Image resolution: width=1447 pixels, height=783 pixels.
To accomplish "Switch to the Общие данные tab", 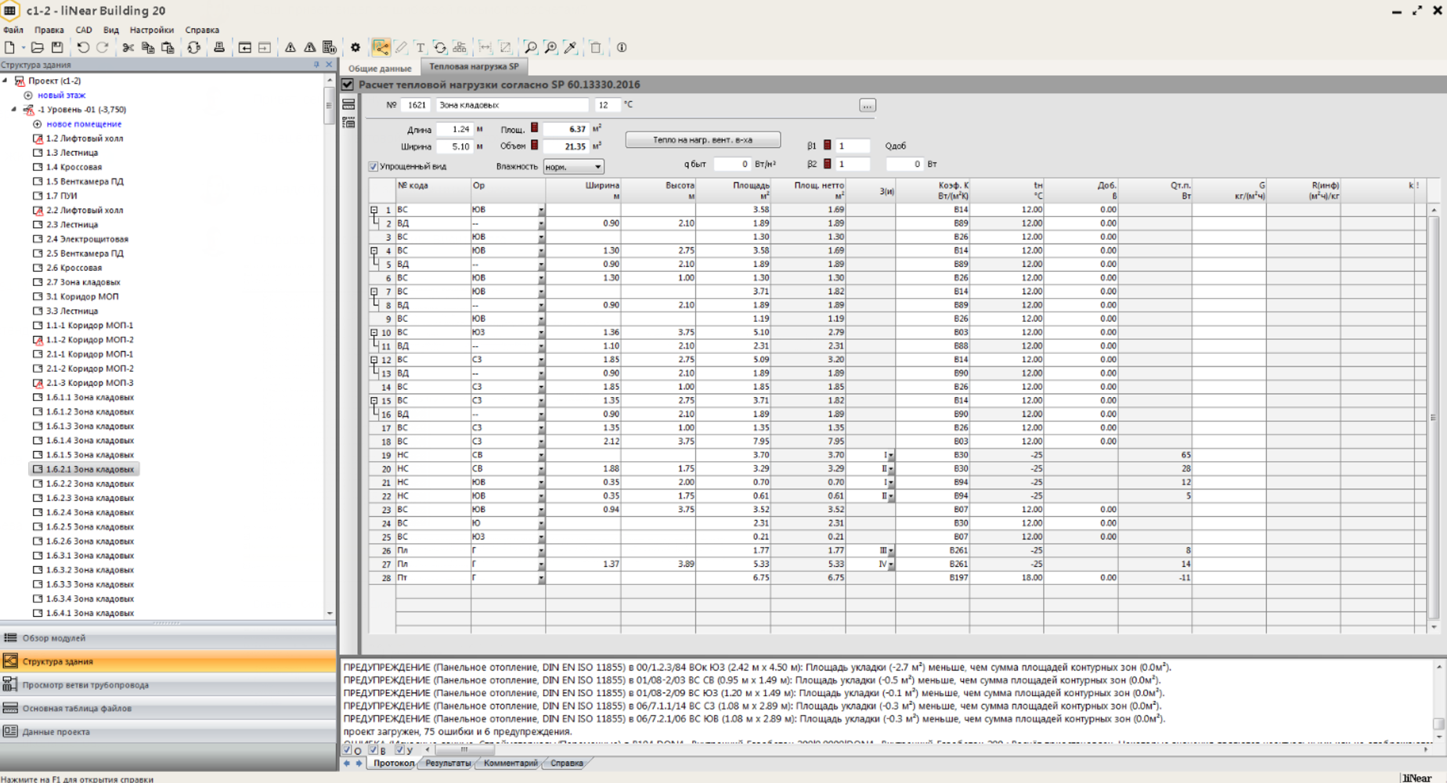I will (381, 68).
